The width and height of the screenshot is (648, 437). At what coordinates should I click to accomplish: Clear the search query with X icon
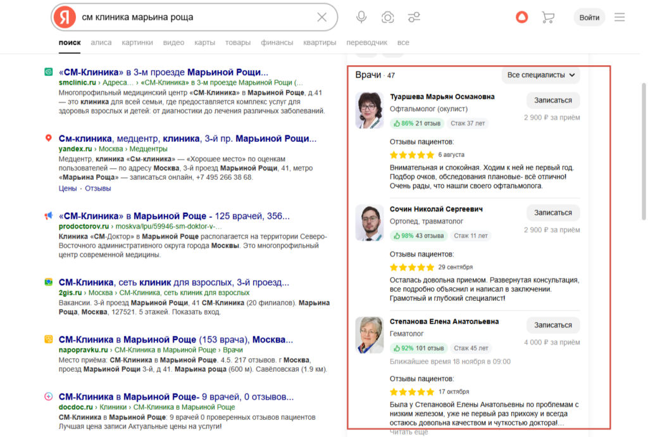coord(321,17)
